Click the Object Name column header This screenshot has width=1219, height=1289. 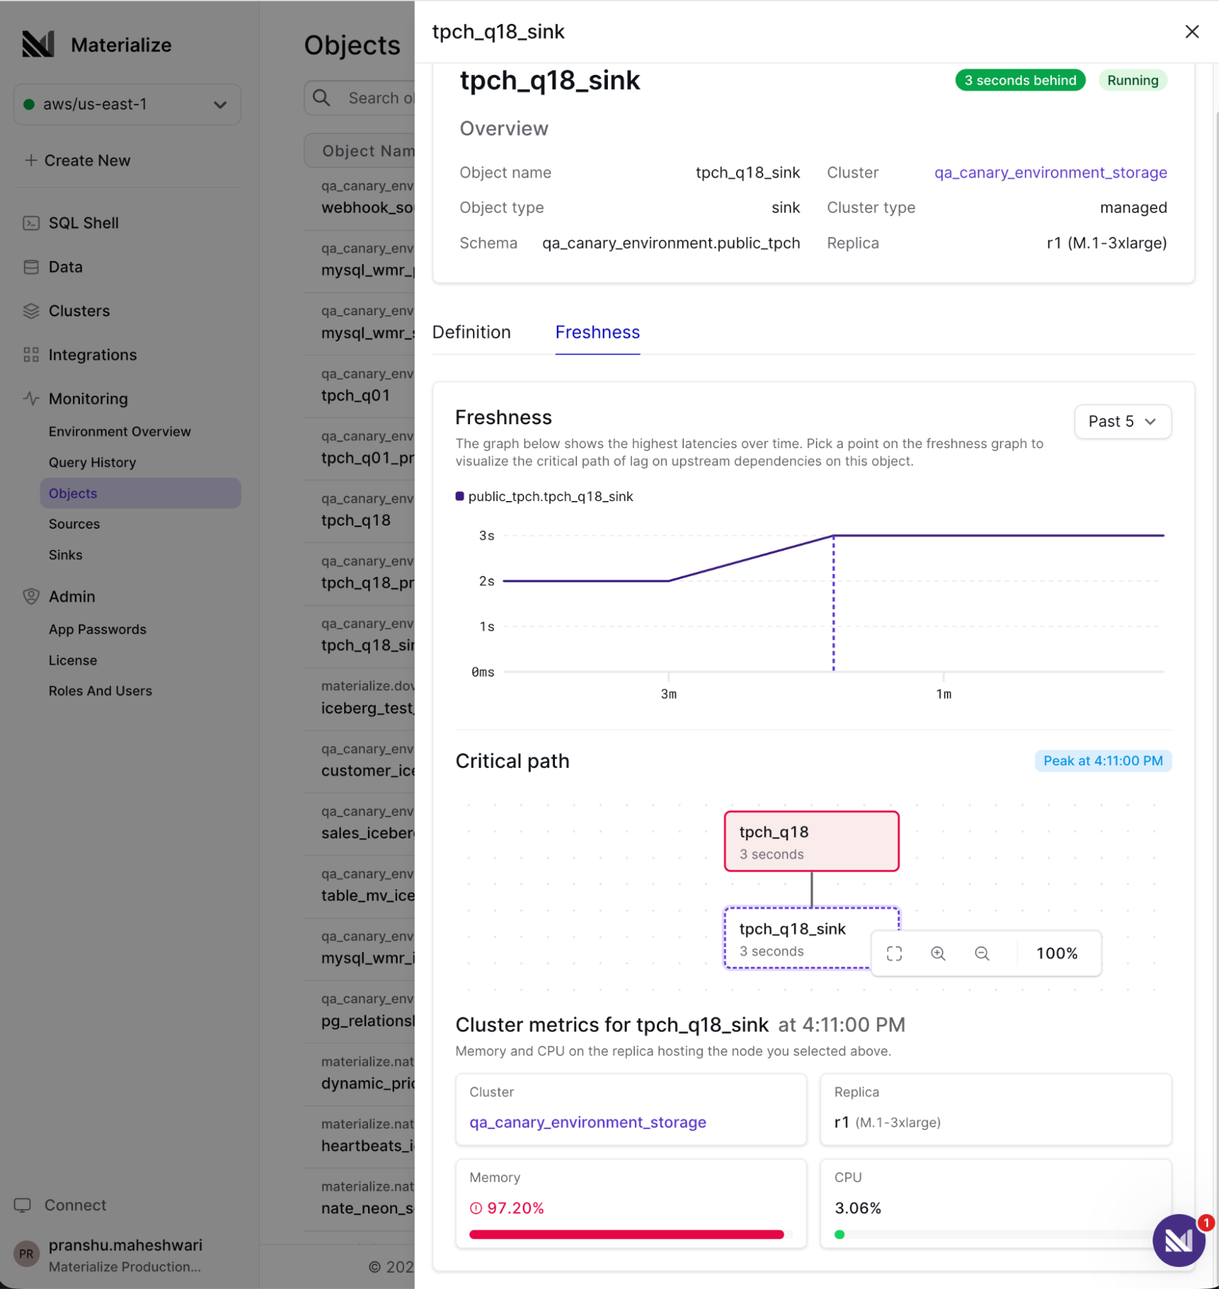point(359,151)
